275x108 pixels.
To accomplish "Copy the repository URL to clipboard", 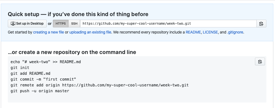I will (x=261, y=24).
